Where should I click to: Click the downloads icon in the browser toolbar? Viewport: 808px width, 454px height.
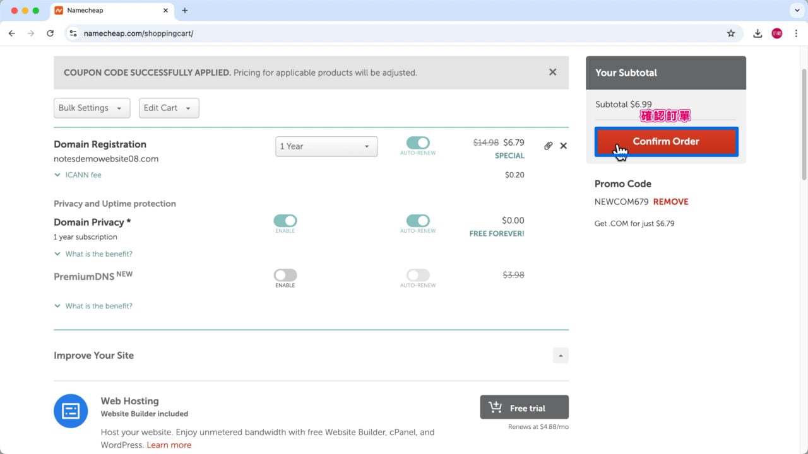point(757,33)
